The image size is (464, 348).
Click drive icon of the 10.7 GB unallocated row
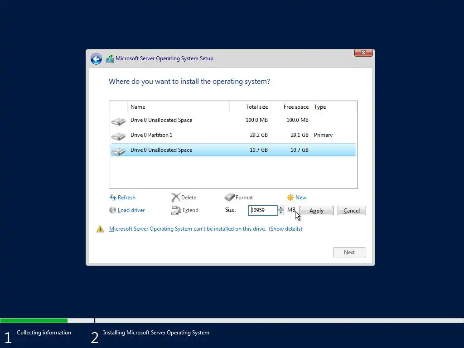[x=118, y=151]
